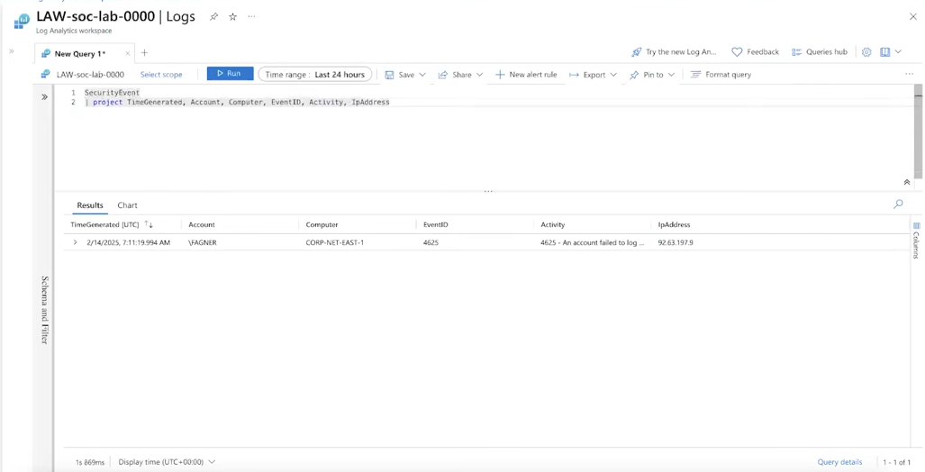Run the query
This screenshot has height=472, width=925.
(x=230, y=74)
